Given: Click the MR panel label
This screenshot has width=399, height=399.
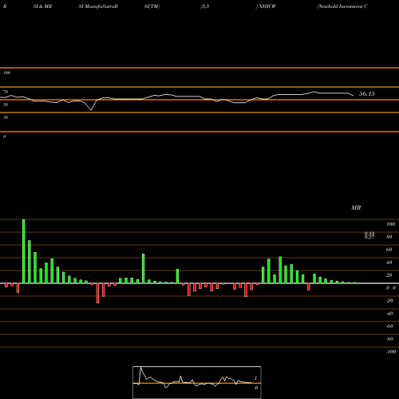Looking at the screenshot, I should [x=356, y=207].
